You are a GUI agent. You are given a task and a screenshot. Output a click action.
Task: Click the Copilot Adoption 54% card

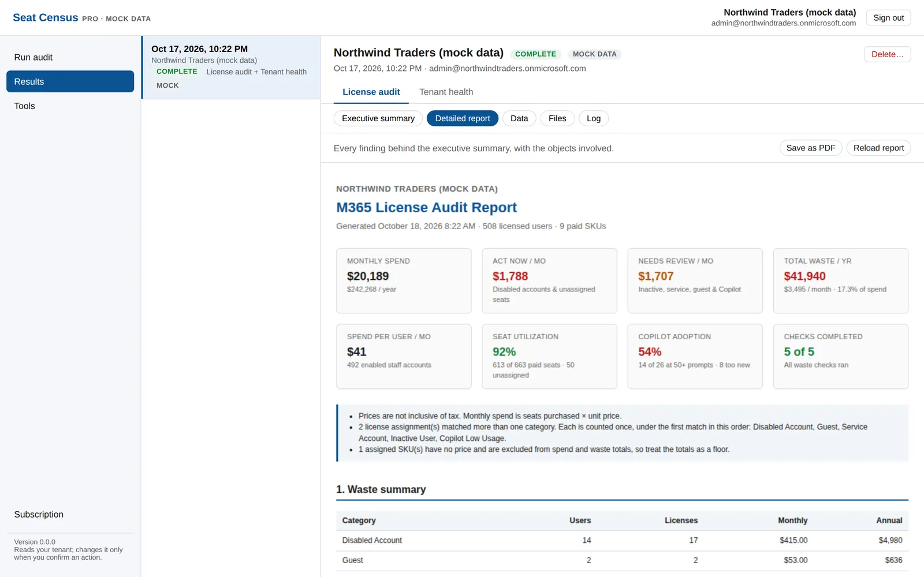[x=695, y=357]
